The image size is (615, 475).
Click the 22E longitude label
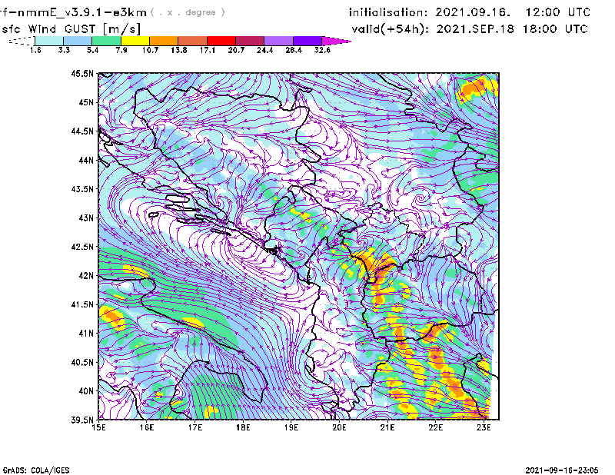pyautogui.click(x=436, y=427)
